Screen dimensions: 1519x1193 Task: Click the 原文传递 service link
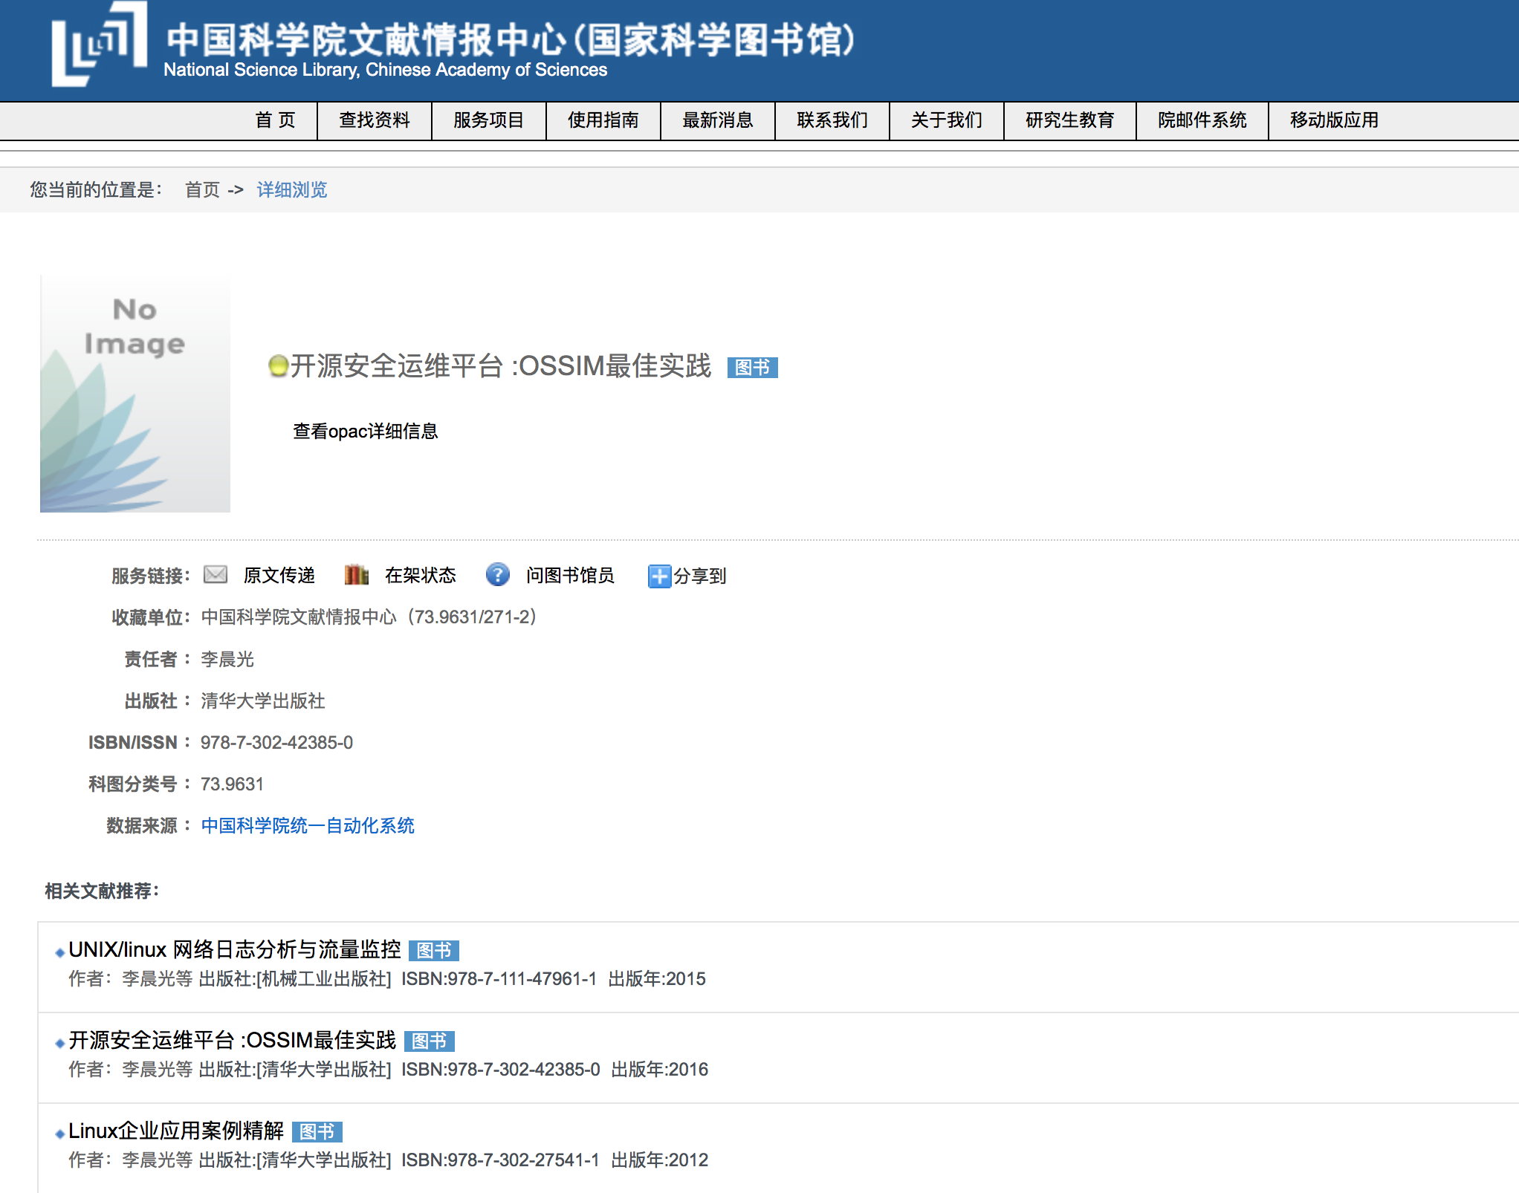coord(279,576)
